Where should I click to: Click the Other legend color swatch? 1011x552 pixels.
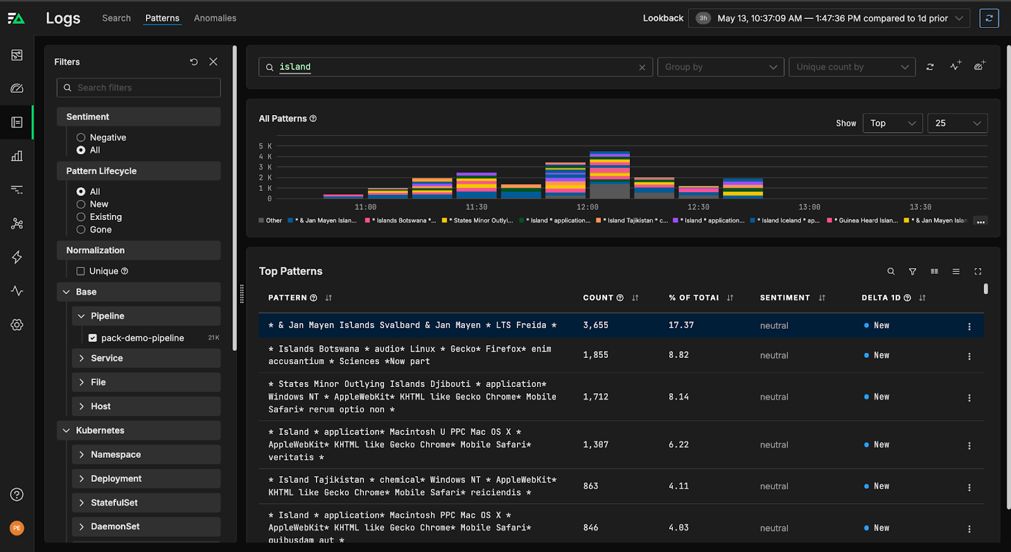click(x=262, y=221)
